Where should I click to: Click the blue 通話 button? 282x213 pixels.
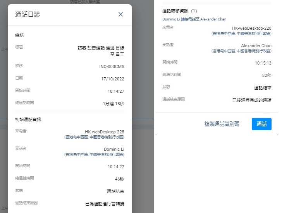(x=261, y=124)
